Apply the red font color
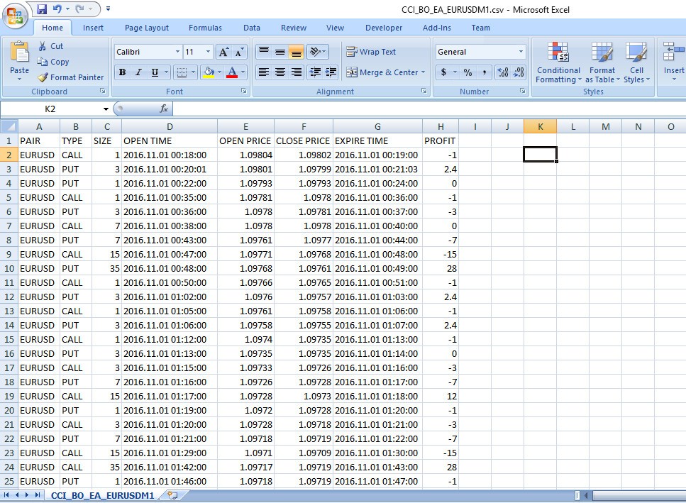Viewport: 686px width, 503px height. (232, 72)
